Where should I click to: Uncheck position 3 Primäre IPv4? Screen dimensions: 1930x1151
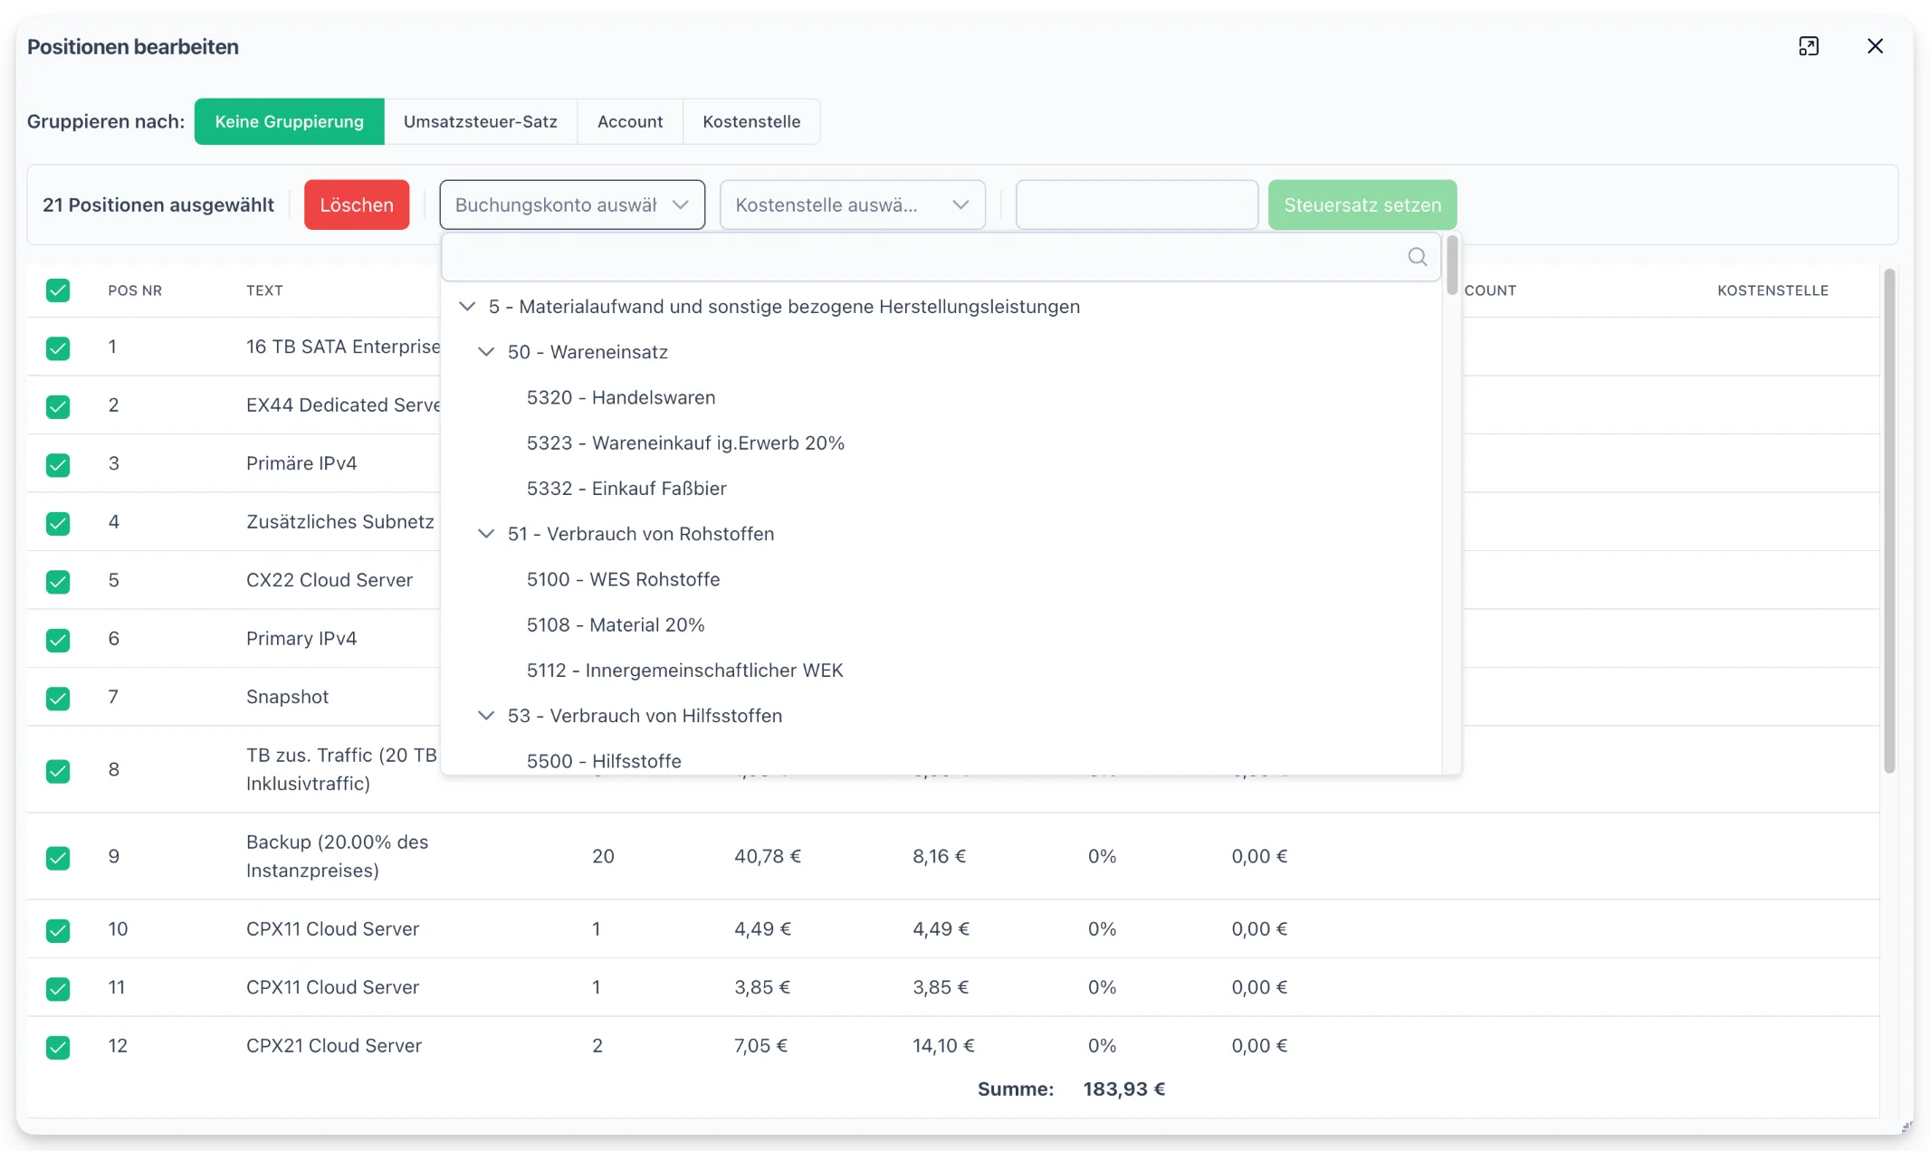(58, 464)
